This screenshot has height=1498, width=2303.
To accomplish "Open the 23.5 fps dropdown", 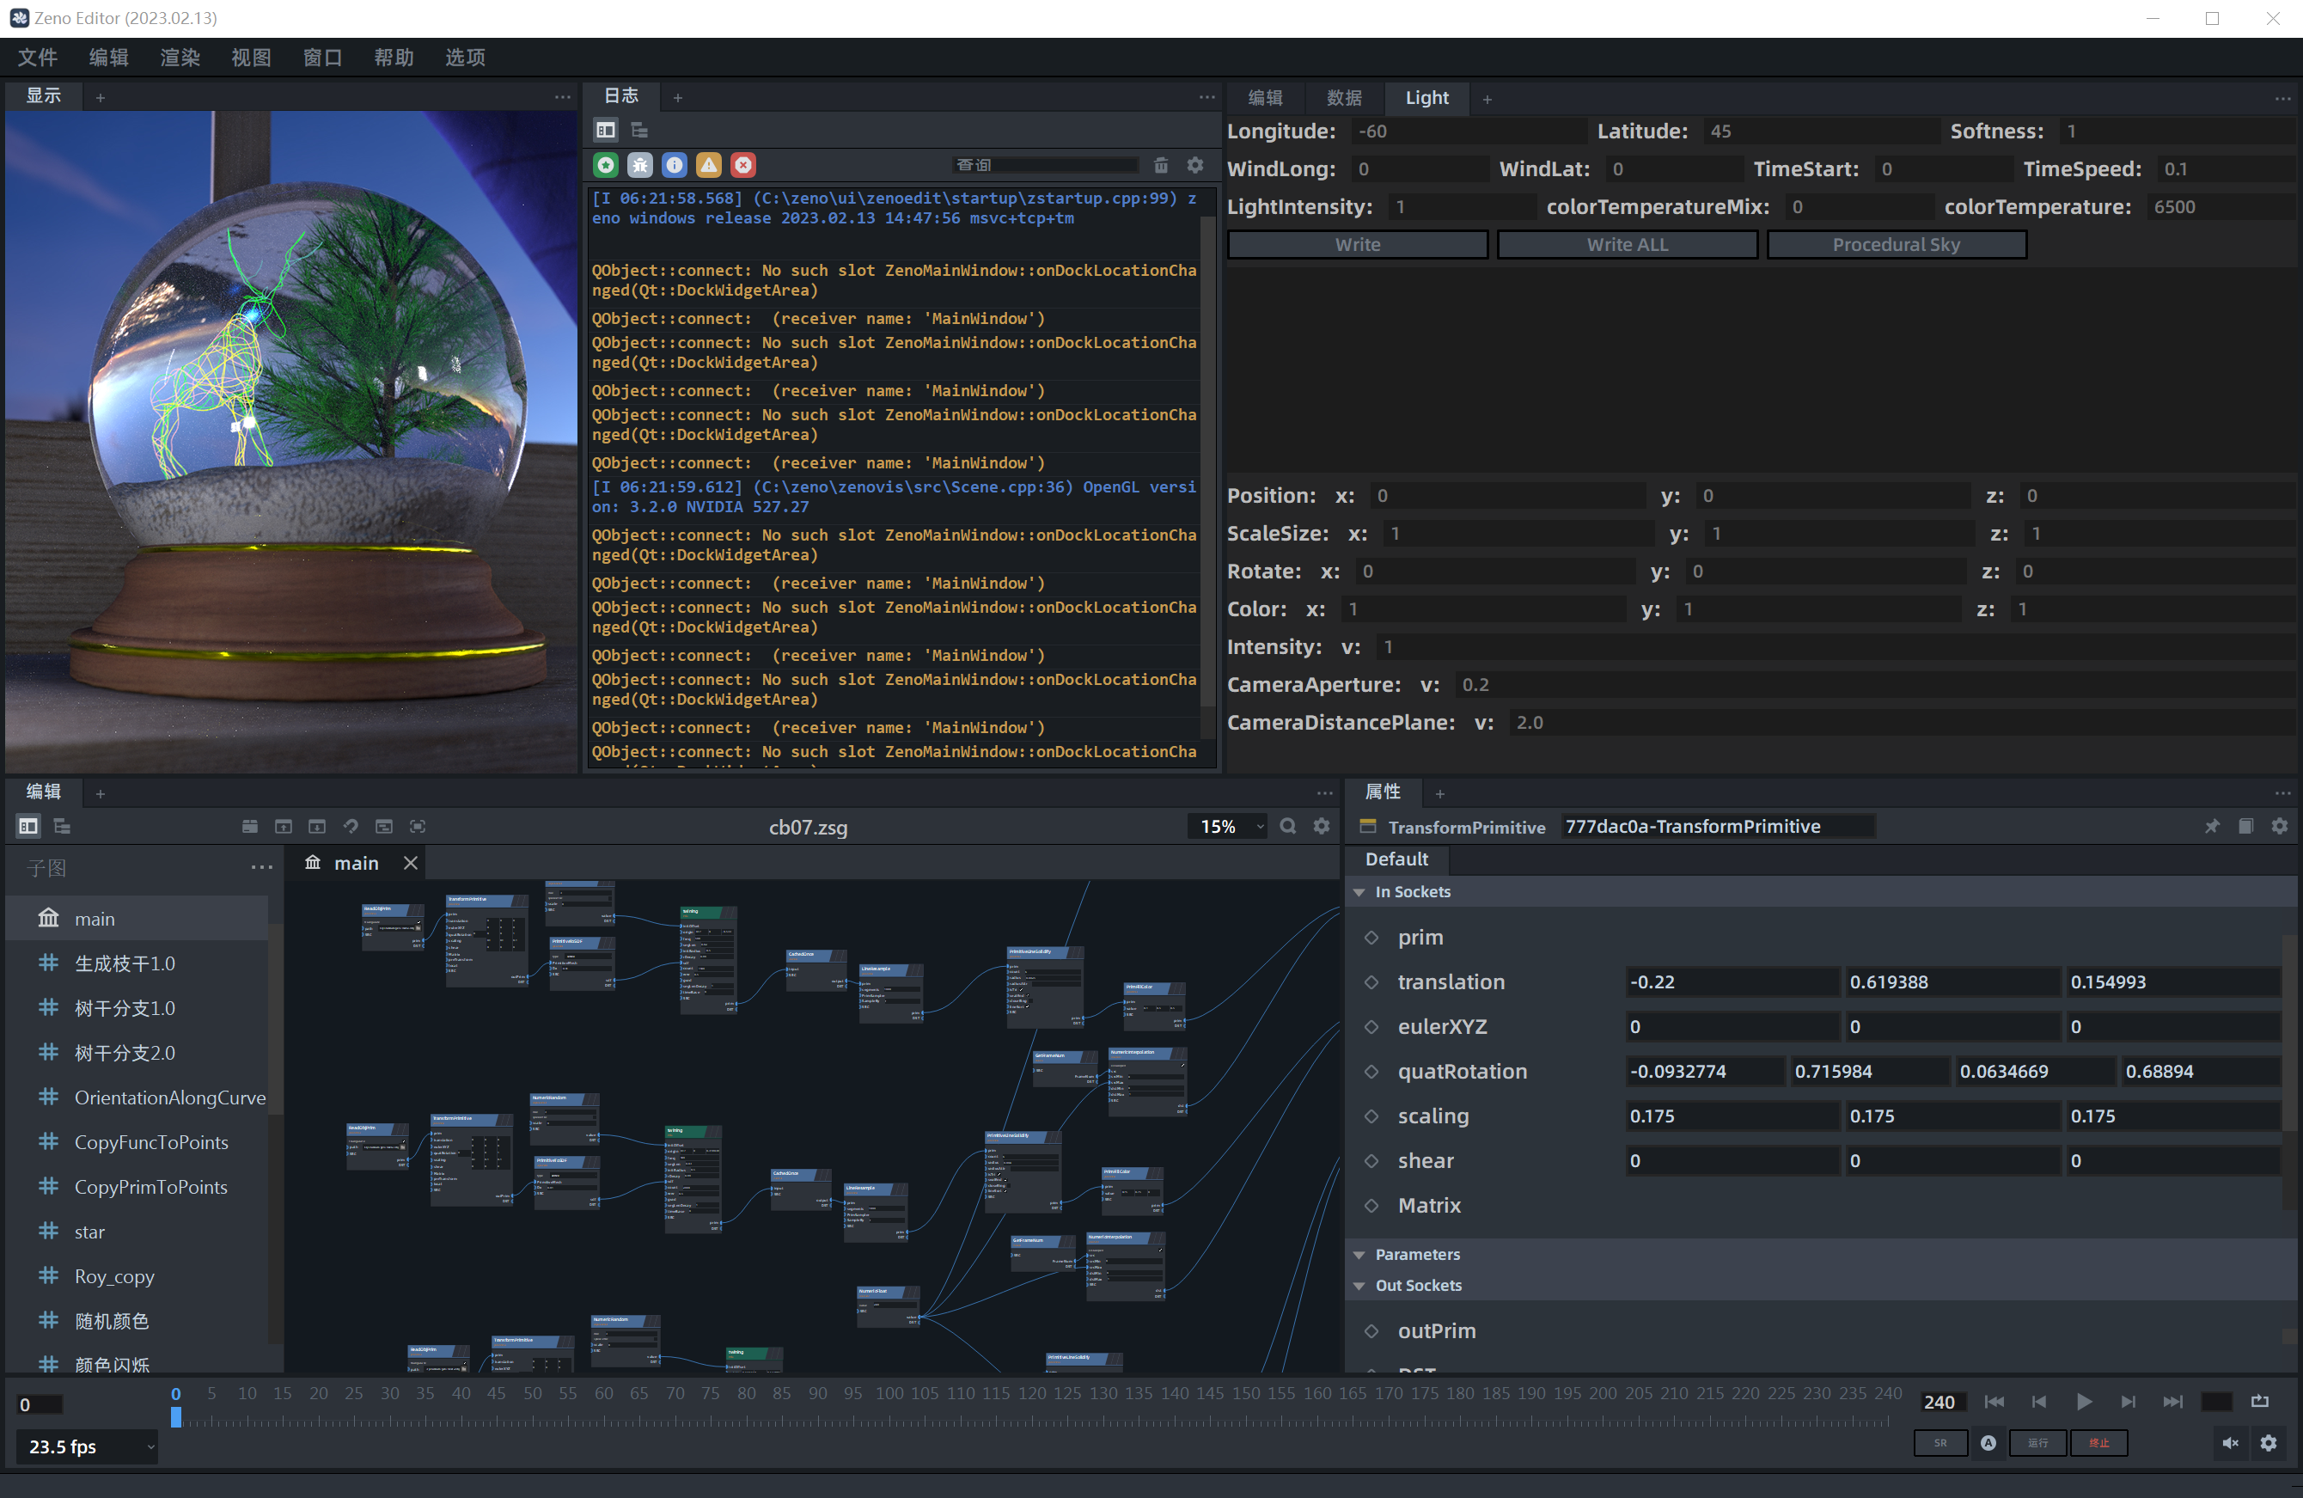I will tap(87, 1446).
